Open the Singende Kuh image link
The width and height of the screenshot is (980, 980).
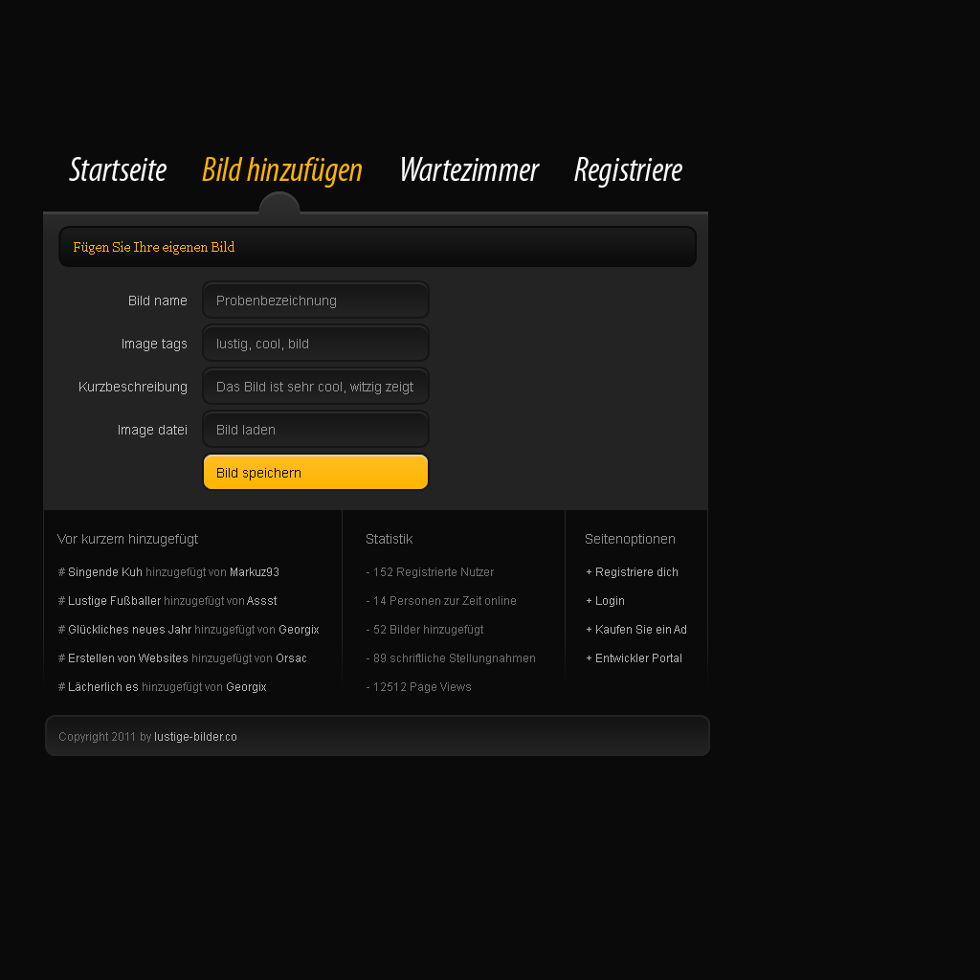[104, 572]
